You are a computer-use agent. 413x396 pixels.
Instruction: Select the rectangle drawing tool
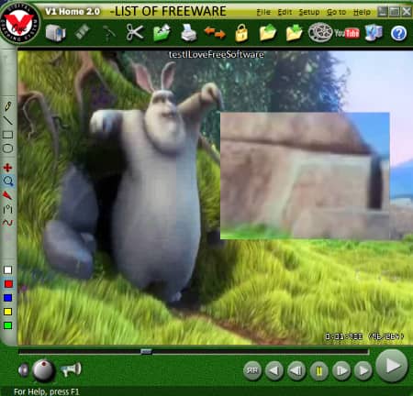(8, 135)
